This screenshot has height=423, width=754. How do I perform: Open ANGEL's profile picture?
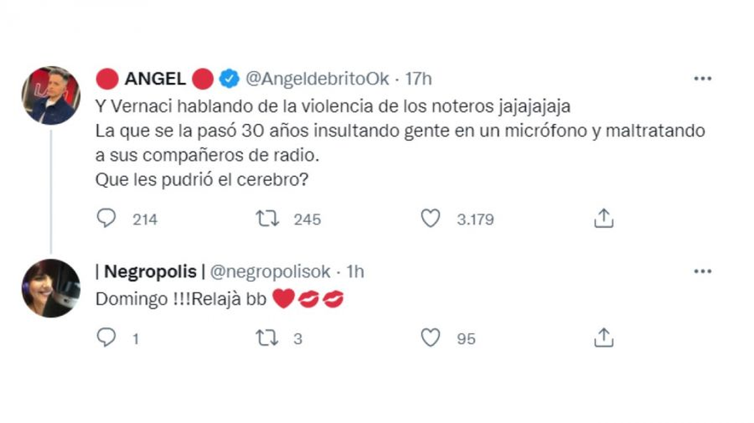click(51, 96)
